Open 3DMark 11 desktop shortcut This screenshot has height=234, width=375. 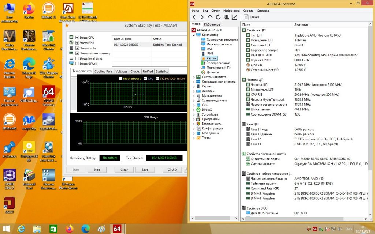pyautogui.click(x=49, y=11)
